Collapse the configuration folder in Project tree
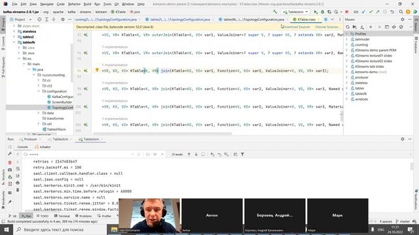The image size is (419, 235). pos(39,91)
